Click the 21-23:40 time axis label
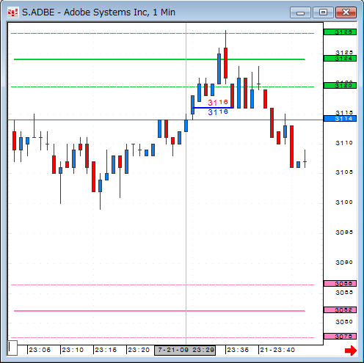 [x=277, y=350]
